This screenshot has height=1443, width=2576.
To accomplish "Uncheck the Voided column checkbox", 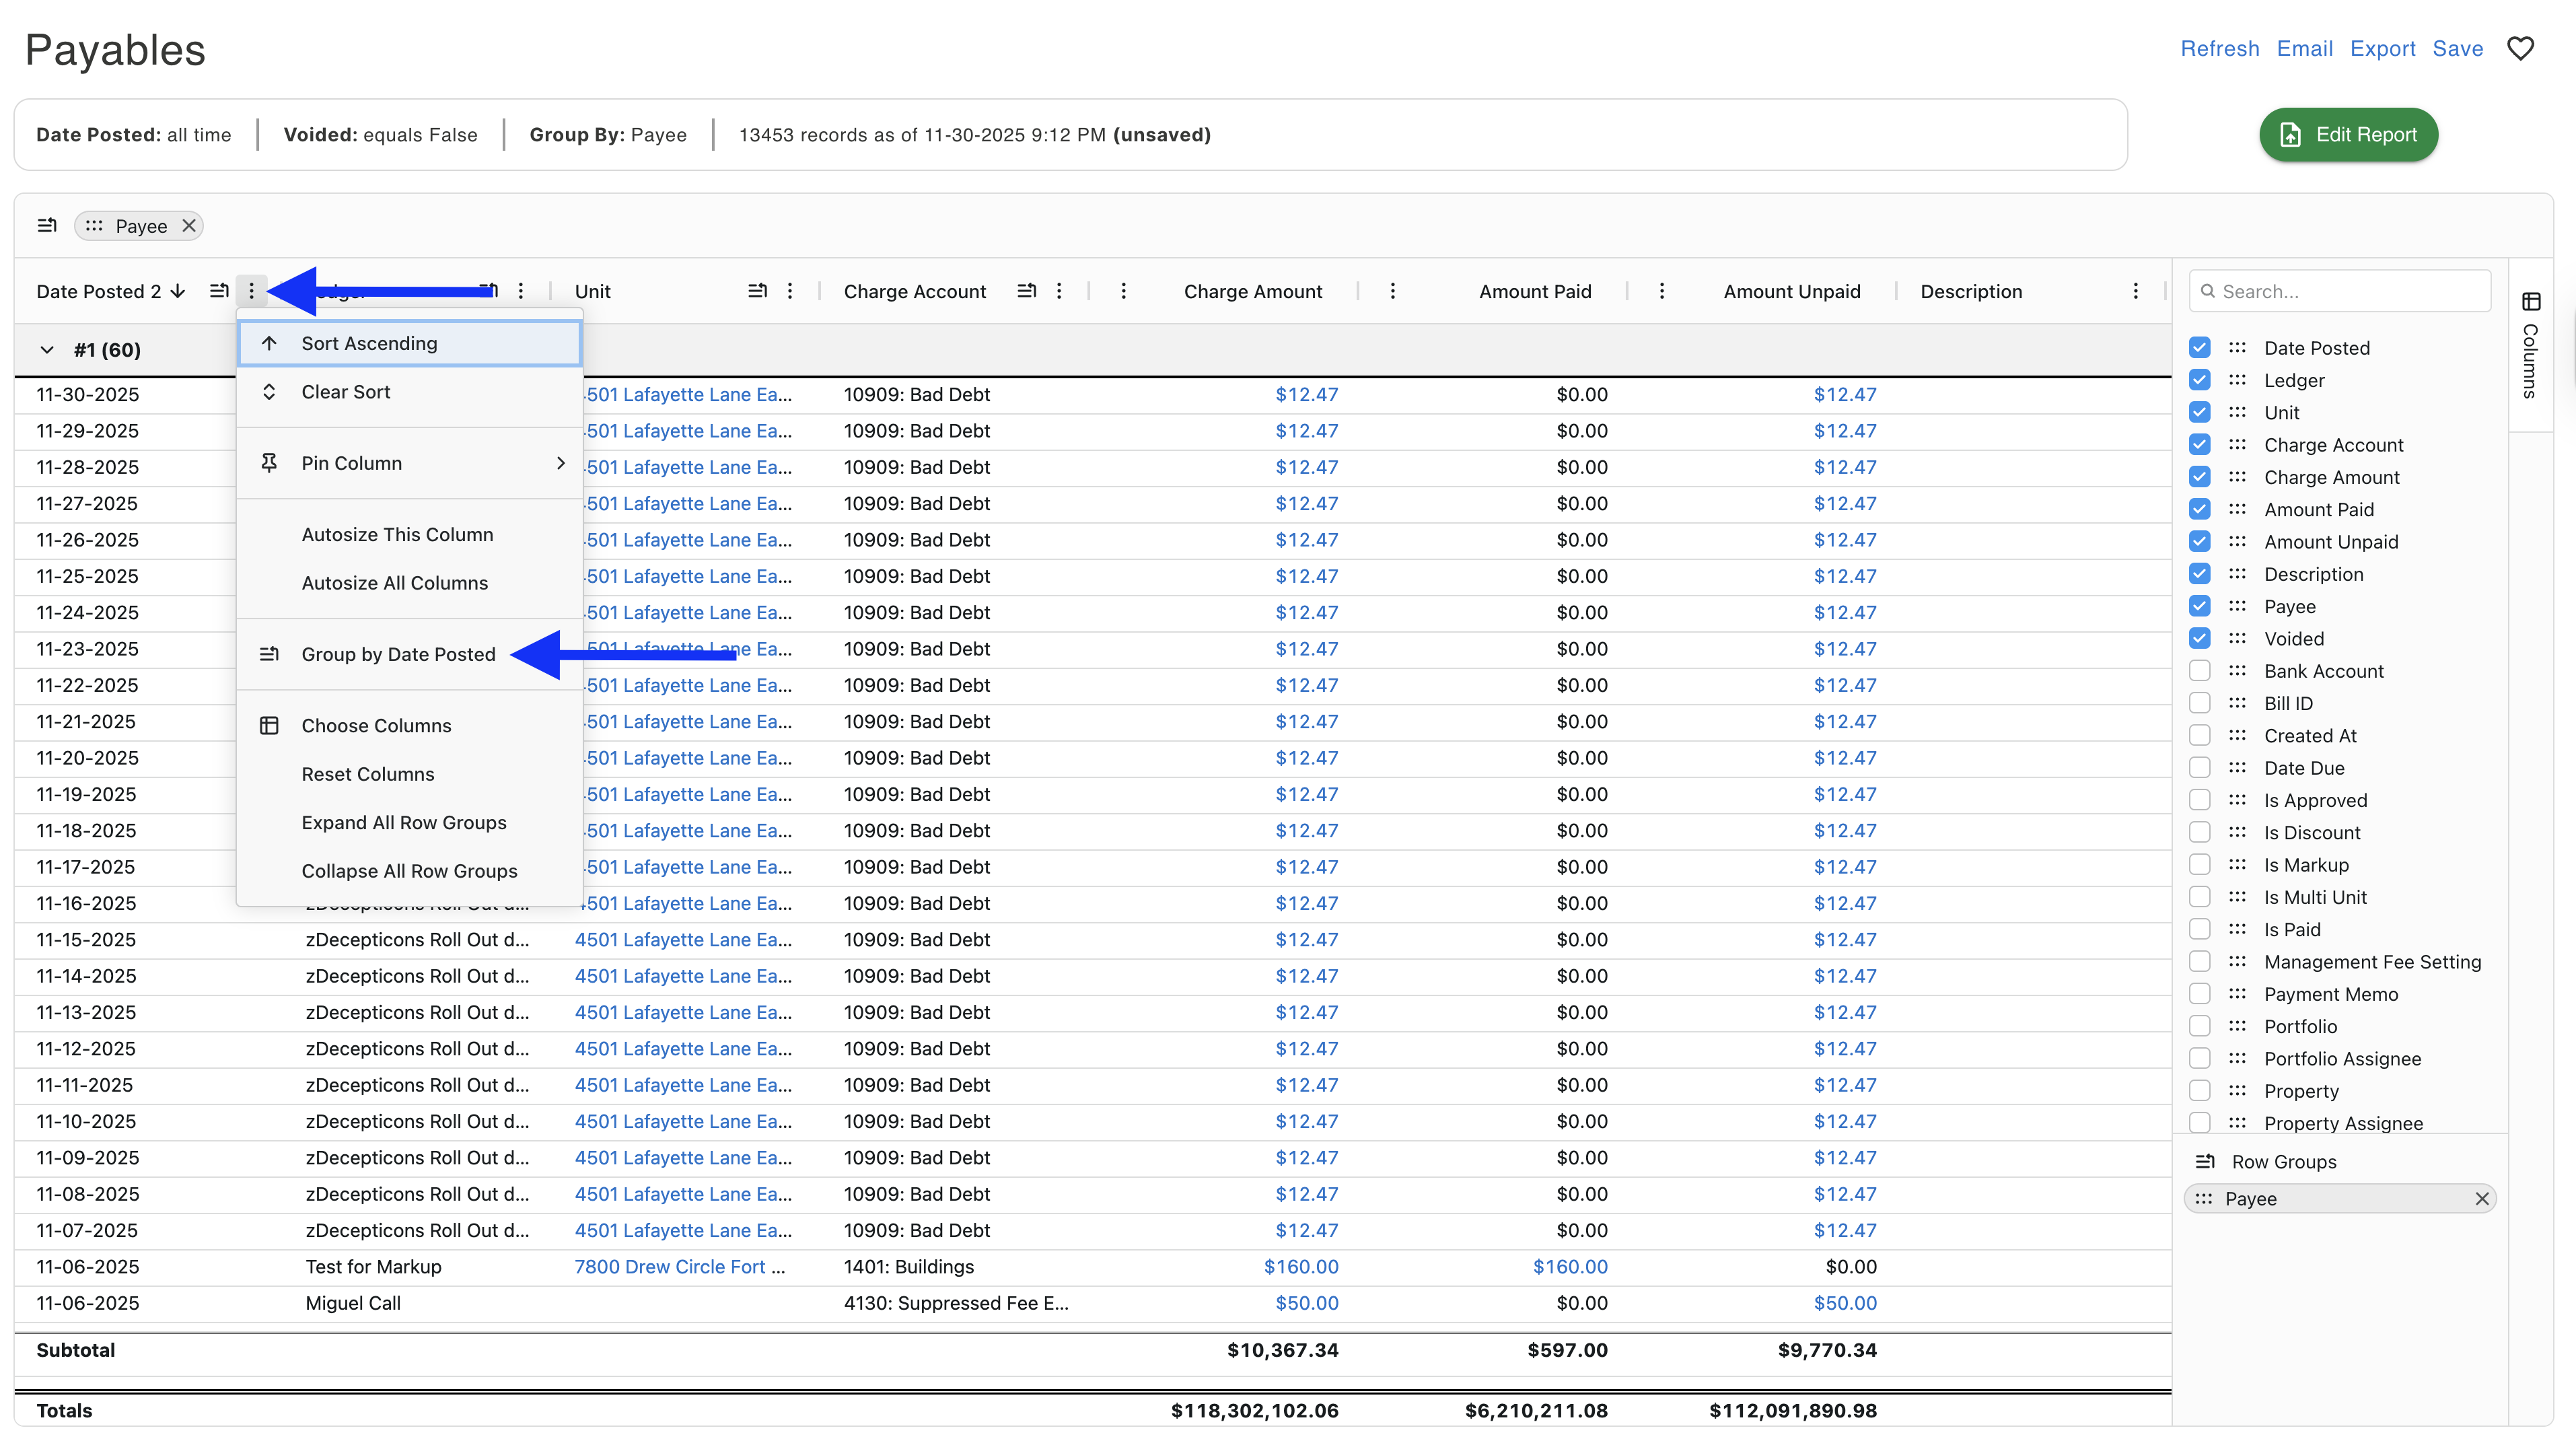I will pos(2199,638).
